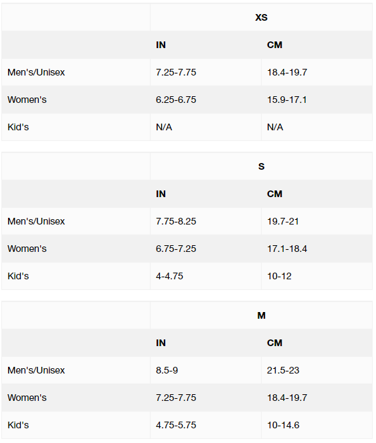This screenshot has width=376, height=443.
Task: Click S table IN column header
Action: 161,194
